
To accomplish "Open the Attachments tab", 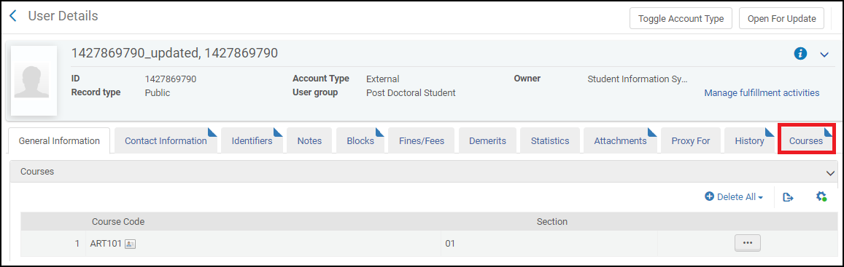I will pyautogui.click(x=620, y=140).
